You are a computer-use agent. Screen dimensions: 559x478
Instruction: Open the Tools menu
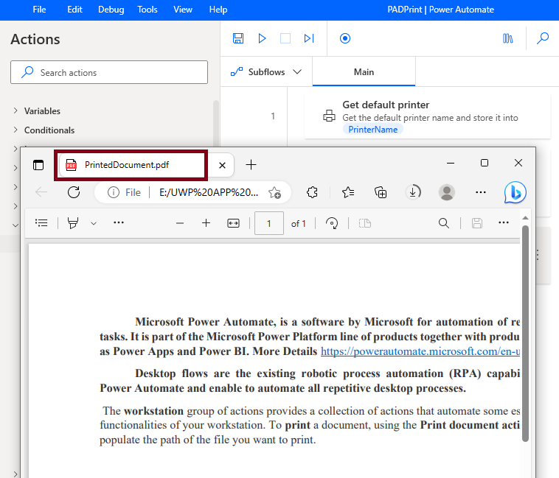[x=147, y=10]
